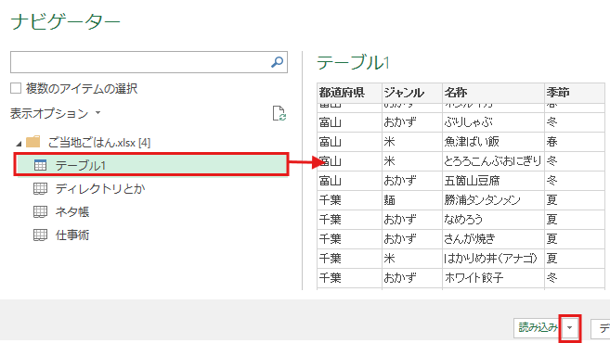Click the search magnifier icon
Viewport: 610px width, 343px height.
(x=277, y=62)
